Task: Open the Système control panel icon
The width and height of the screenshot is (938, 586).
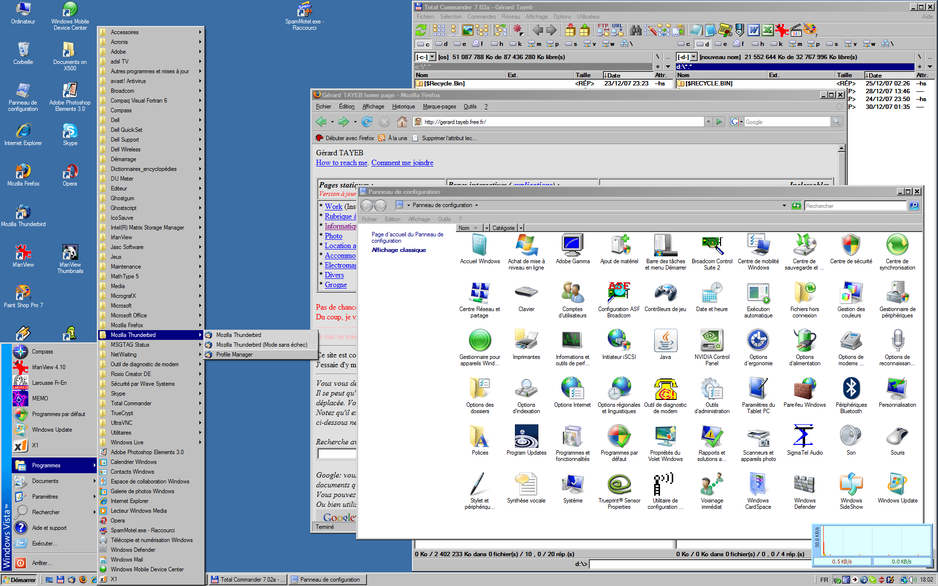Action: pos(572,488)
